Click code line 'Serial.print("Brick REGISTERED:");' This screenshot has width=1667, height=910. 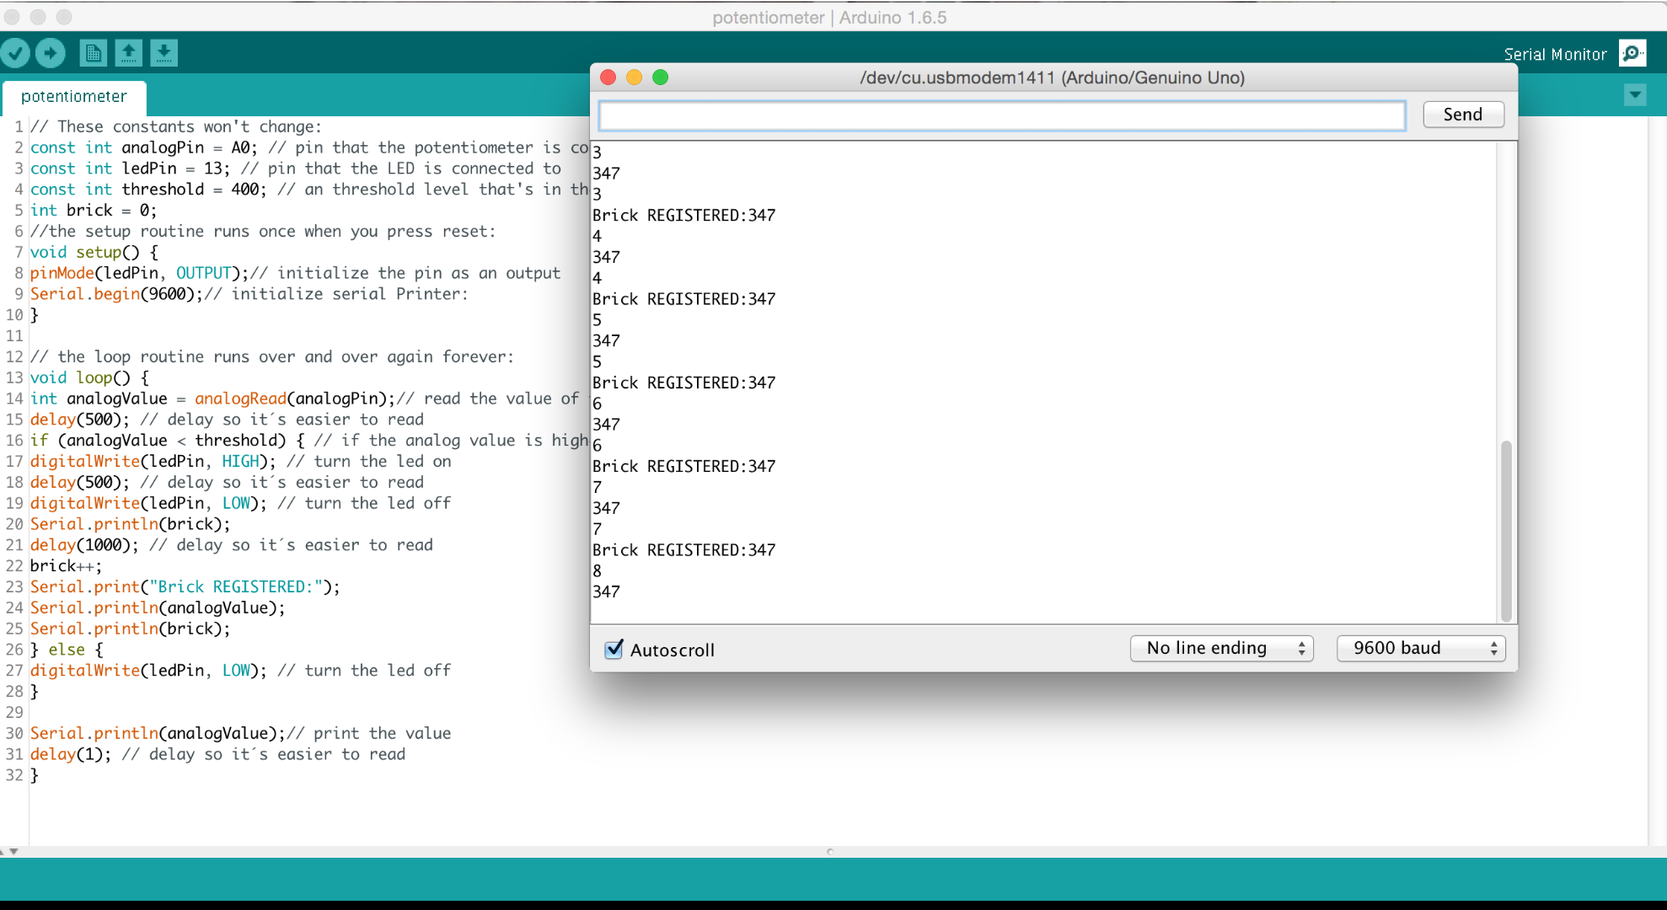[185, 587]
